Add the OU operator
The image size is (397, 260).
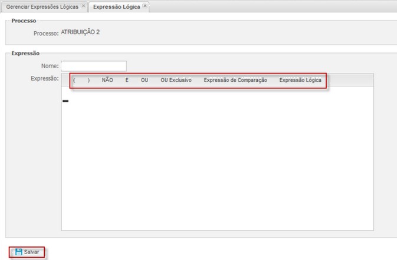pyautogui.click(x=145, y=80)
